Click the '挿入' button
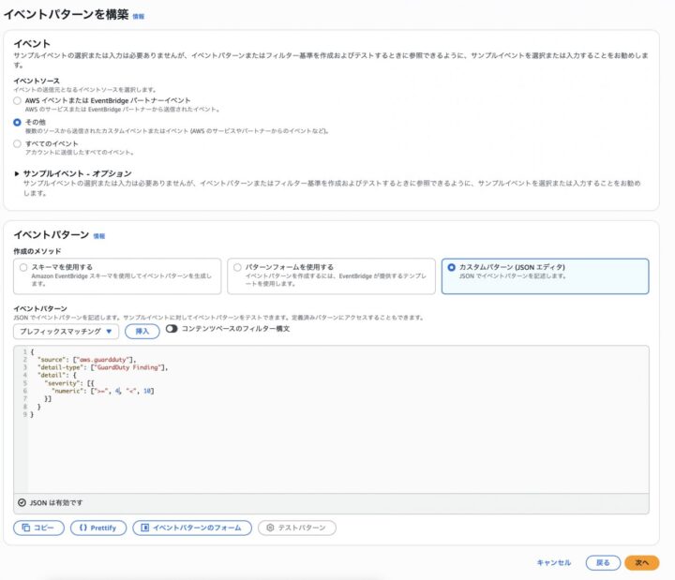This screenshot has height=580, width=675. click(x=142, y=331)
